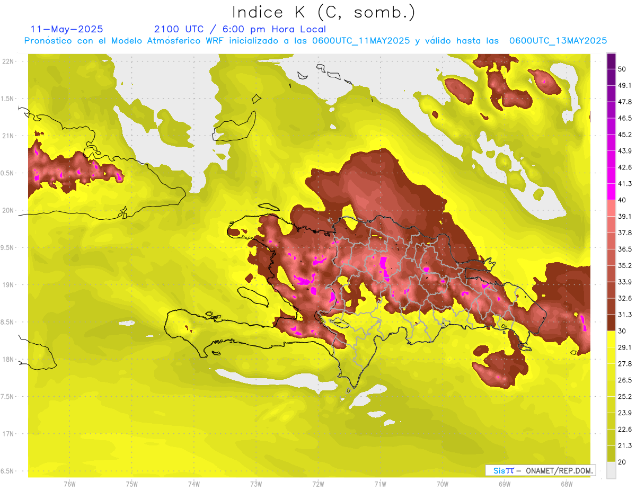Image resolution: width=636 pixels, height=491 pixels.
Task: Select the color bar label "45.2"
Action: click(x=625, y=135)
